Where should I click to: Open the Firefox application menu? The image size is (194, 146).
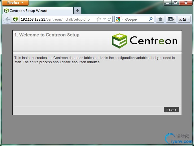(x=15, y=3)
